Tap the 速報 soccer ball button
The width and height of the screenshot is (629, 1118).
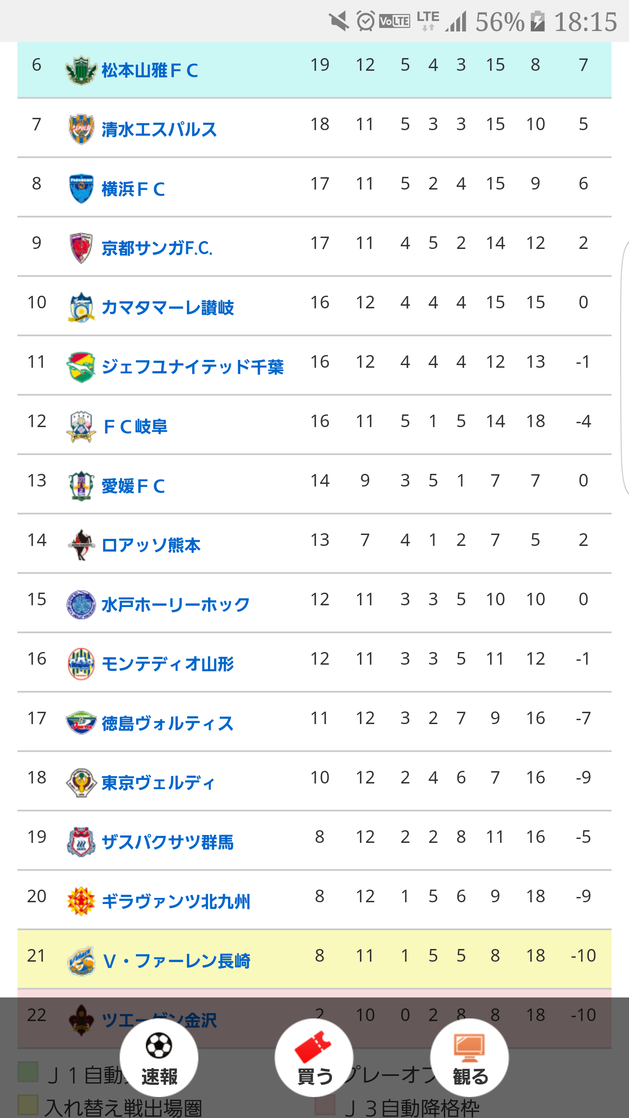(x=159, y=1058)
